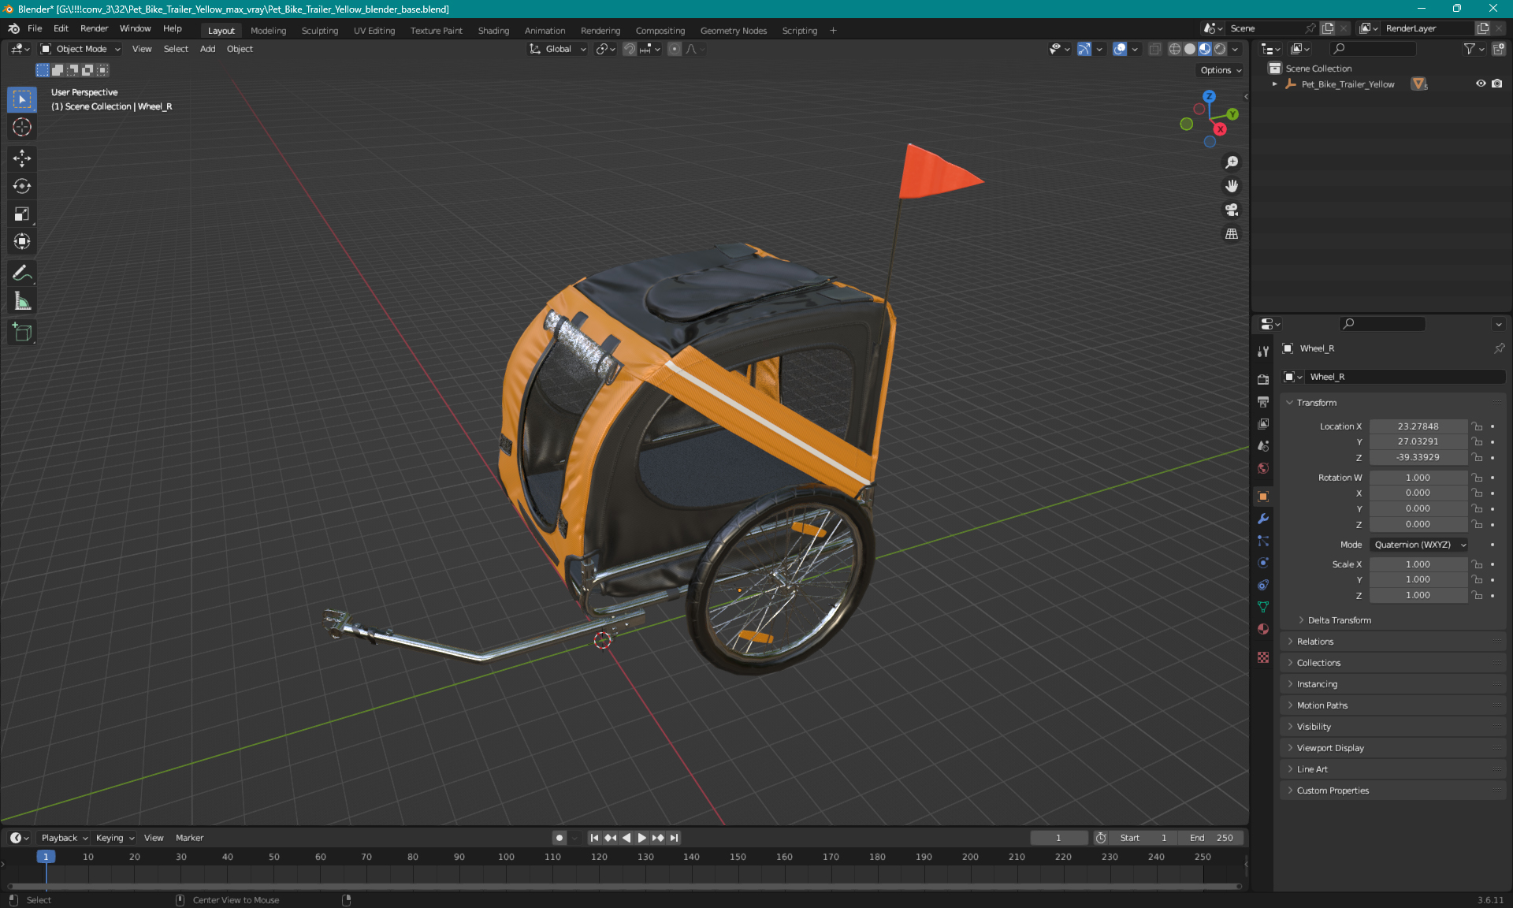
Task: Open the Render menu
Action: 94,28
